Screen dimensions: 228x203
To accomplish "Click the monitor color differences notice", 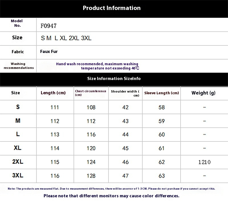I will [x=111, y=196].
